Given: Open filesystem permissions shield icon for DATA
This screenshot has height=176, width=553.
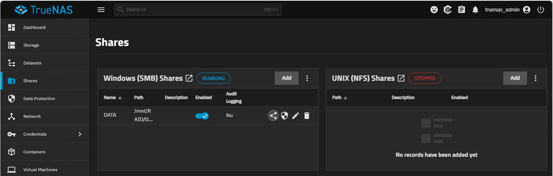Looking at the screenshot, I should pyautogui.click(x=284, y=116).
